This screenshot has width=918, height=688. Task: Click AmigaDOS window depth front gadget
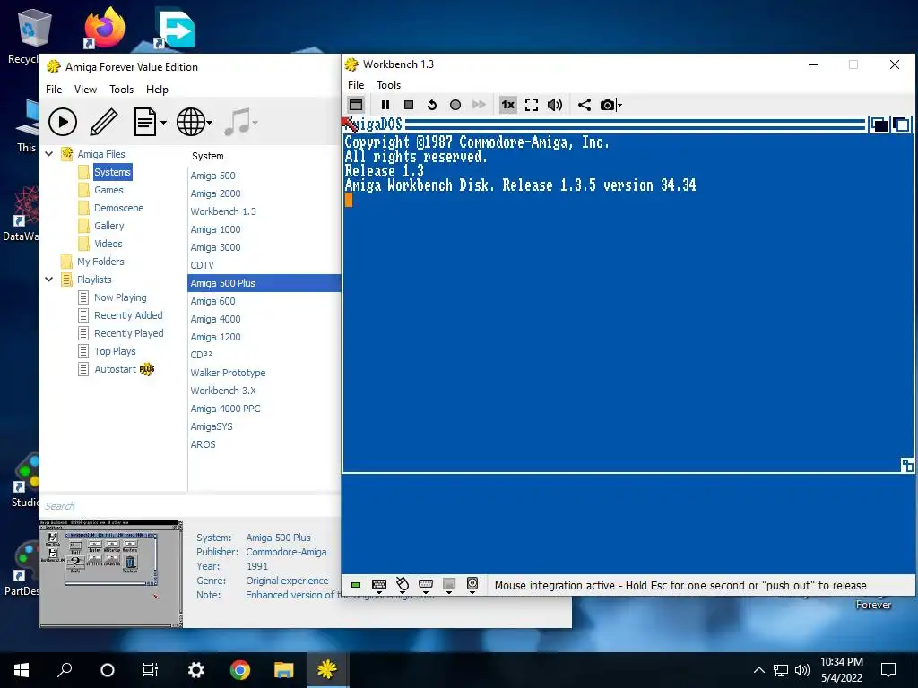(x=902, y=125)
